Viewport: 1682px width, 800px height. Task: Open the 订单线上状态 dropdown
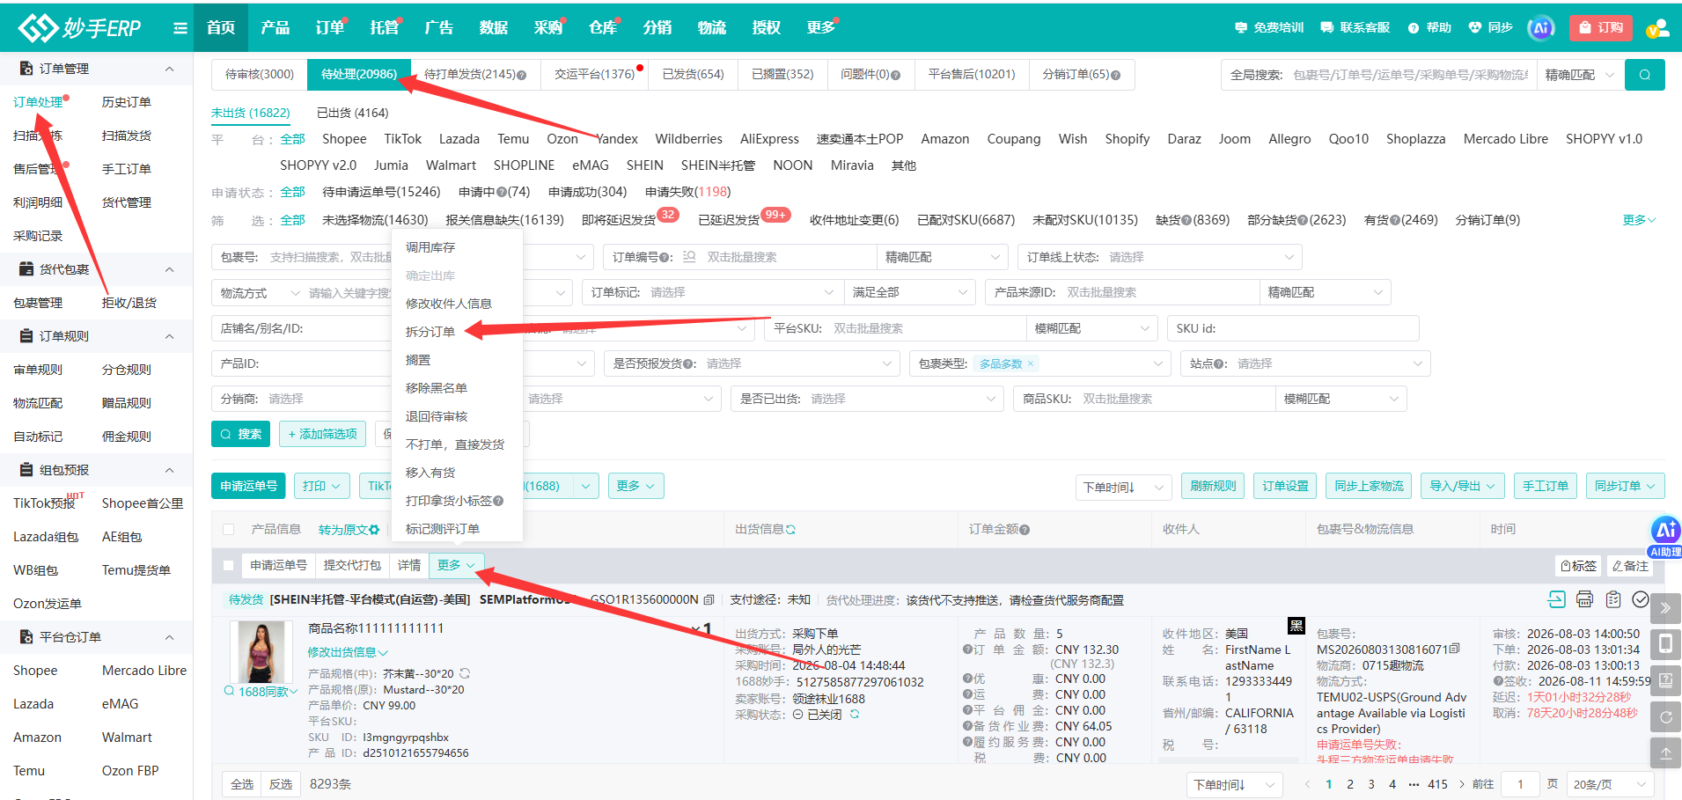[1159, 257]
